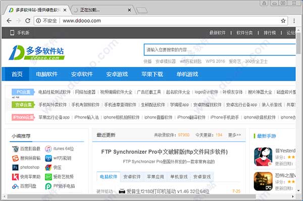The height and width of the screenshot is (201, 303).
Task: Click the vertical scrollbar down arrow
Action: 298,190
